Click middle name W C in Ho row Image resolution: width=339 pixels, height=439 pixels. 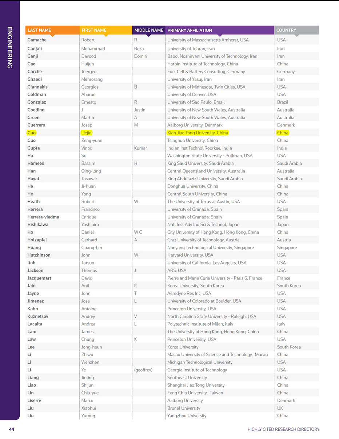(x=138, y=232)
